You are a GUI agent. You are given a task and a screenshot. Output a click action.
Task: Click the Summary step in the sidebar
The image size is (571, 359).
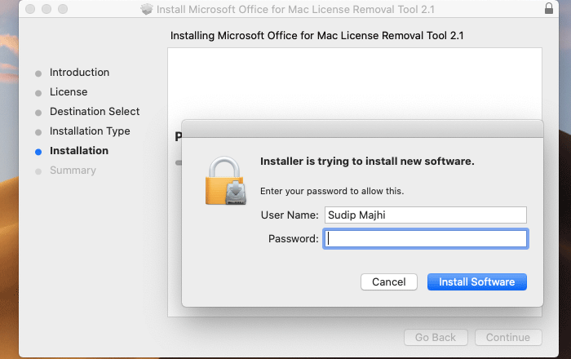coord(73,171)
